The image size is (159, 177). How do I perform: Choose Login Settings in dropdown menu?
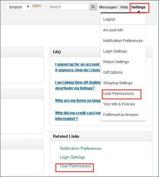pyautogui.click(x=115, y=51)
